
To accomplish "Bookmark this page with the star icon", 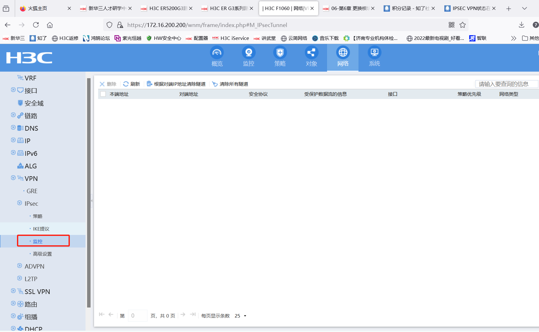I will coord(463,25).
